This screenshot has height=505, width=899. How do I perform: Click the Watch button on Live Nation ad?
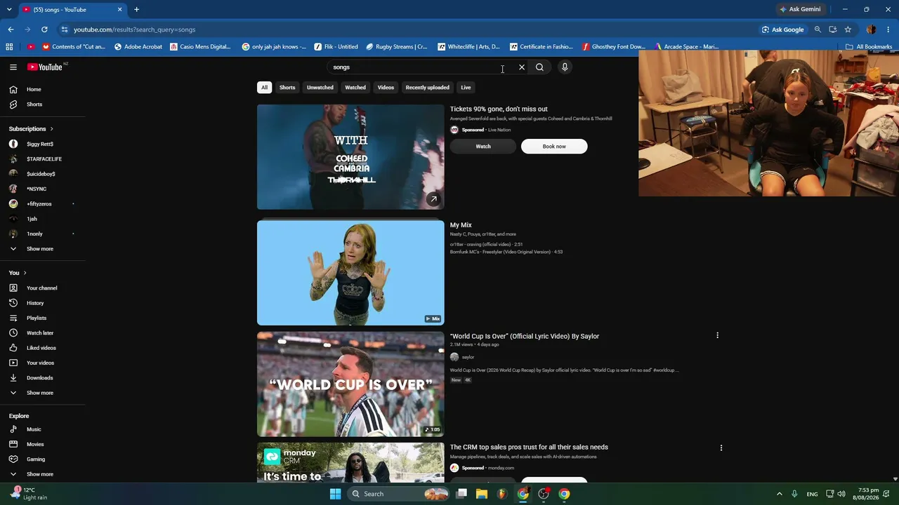[483, 147]
